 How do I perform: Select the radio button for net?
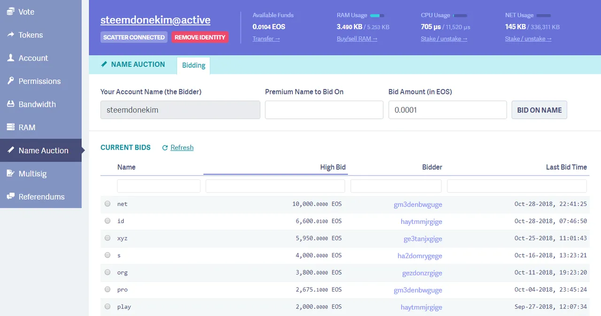click(108, 204)
